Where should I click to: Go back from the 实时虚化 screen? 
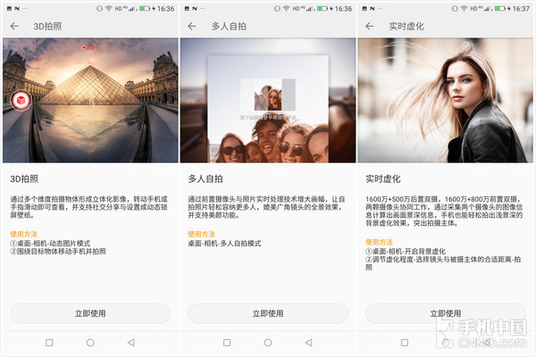pos(370,26)
